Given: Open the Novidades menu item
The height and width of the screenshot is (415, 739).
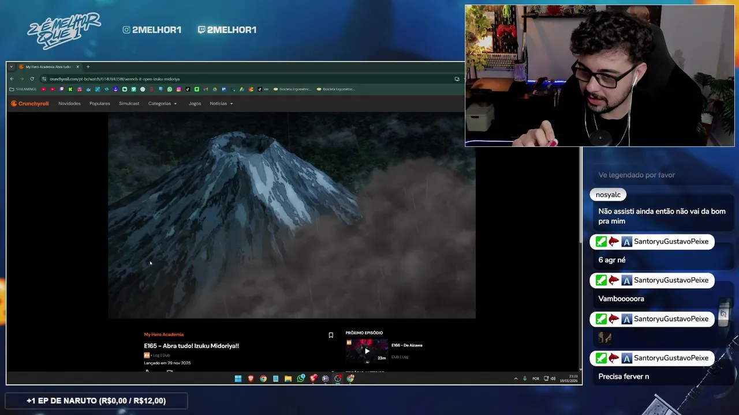Looking at the screenshot, I should pos(69,104).
